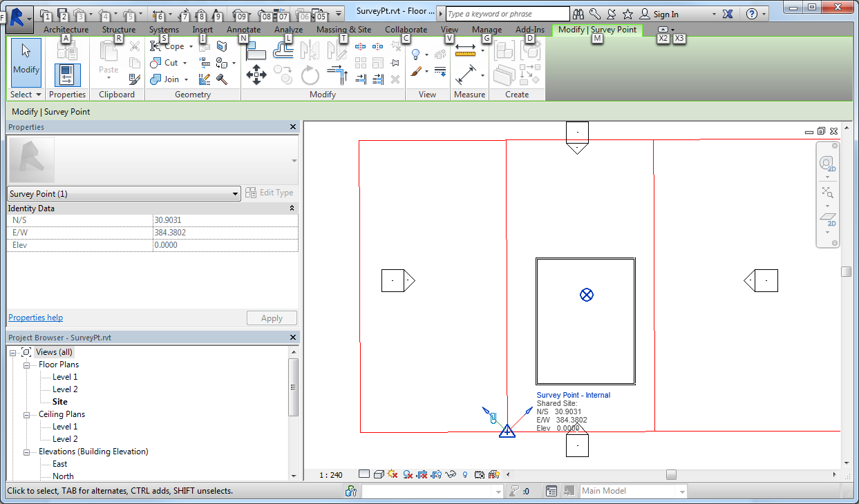Click the keyword search input field
This screenshot has width=859, height=504.
pyautogui.click(x=507, y=14)
